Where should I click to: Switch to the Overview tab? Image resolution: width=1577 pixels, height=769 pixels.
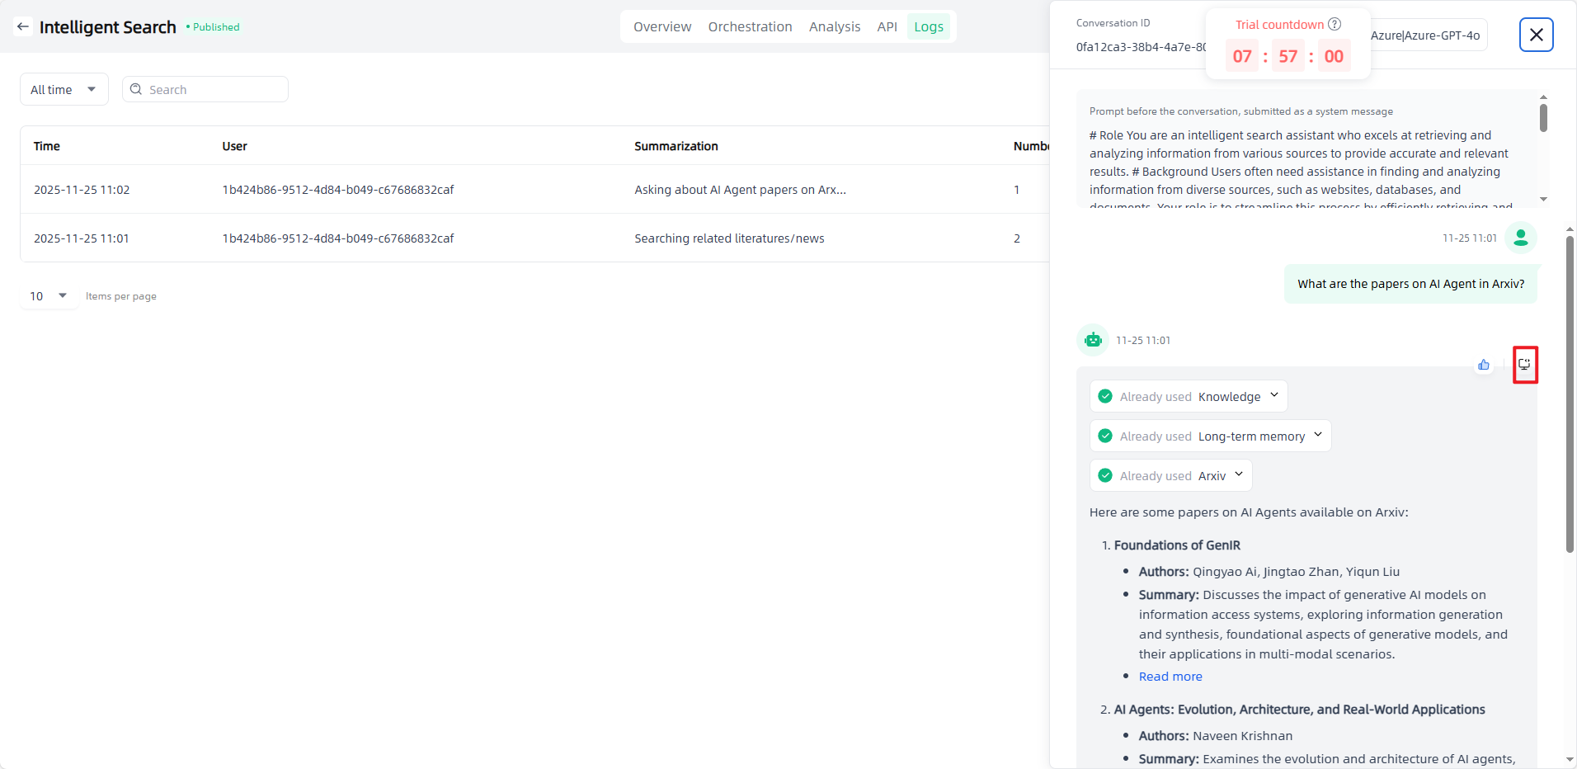661,26
